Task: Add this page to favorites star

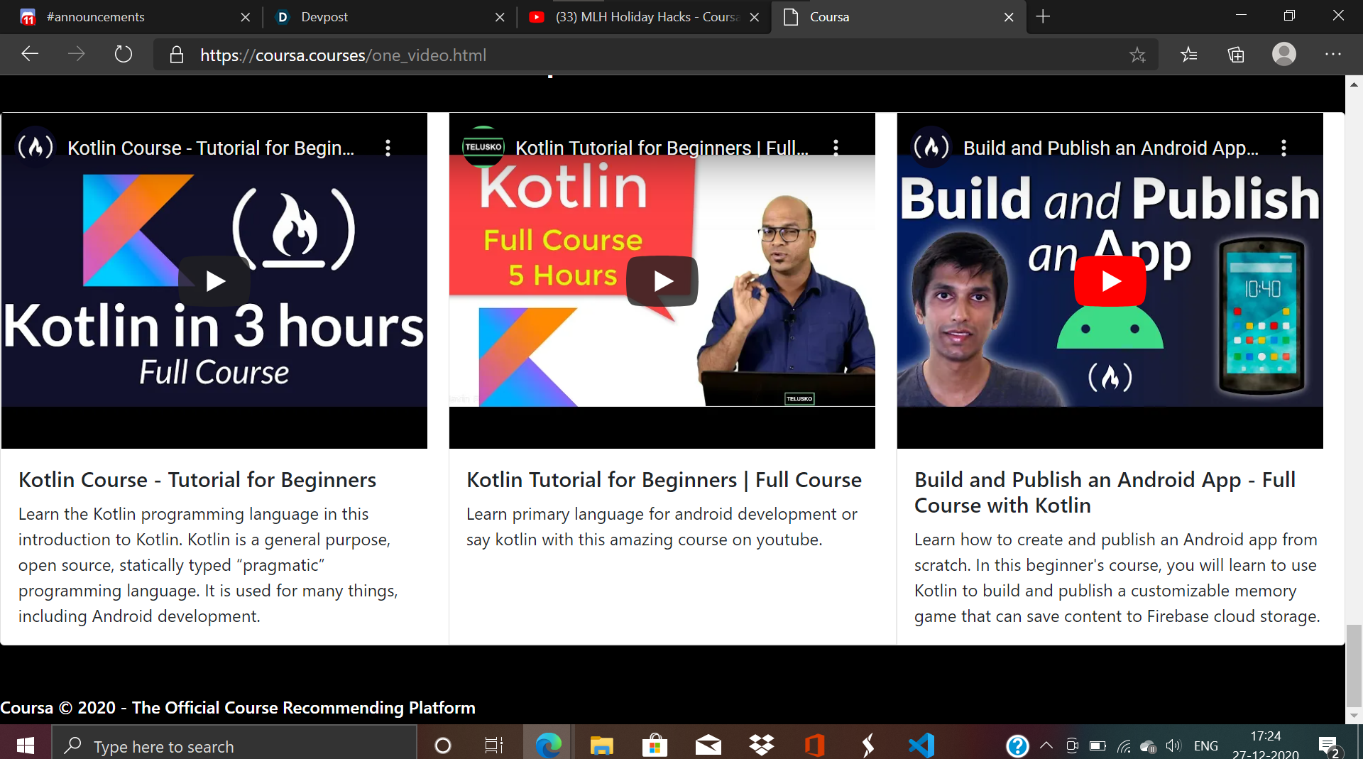Action: coord(1137,55)
